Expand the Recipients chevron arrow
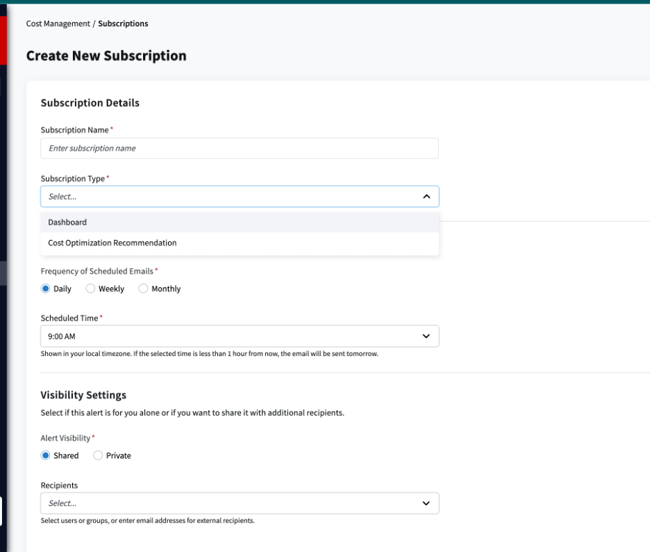 pyautogui.click(x=426, y=503)
